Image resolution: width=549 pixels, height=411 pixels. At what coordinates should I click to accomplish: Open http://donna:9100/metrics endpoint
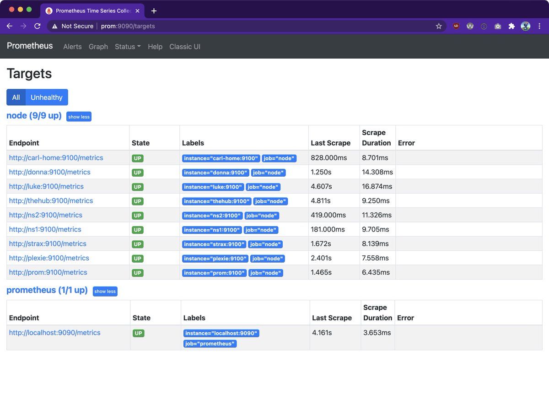point(50,172)
